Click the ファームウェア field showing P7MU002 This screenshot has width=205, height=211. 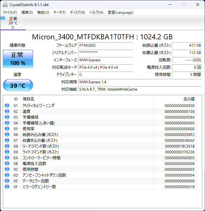click(x=105, y=45)
